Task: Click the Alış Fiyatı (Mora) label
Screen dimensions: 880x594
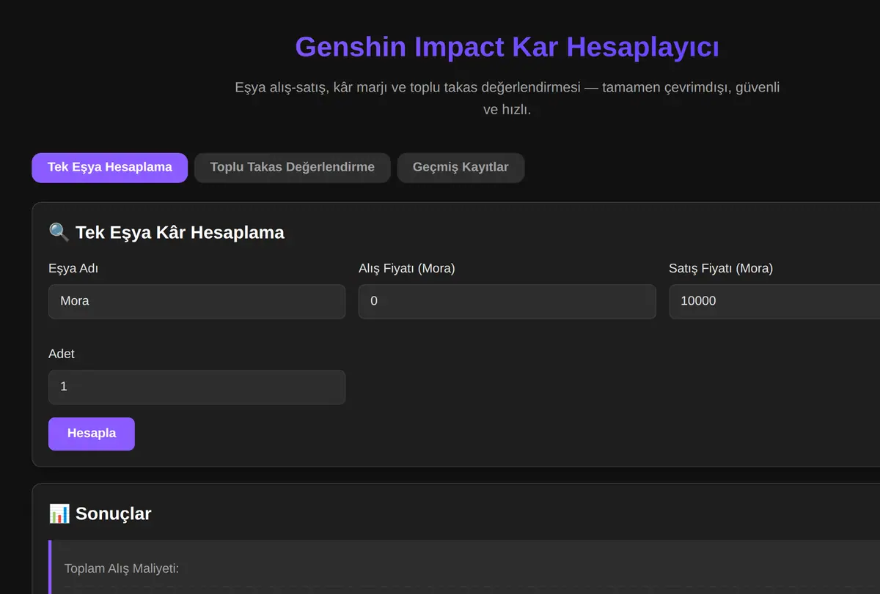Action: (x=407, y=268)
